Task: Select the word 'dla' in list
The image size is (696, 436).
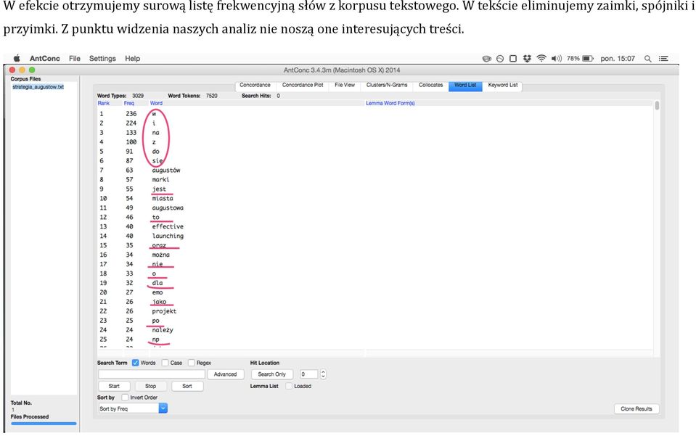Action: point(157,283)
